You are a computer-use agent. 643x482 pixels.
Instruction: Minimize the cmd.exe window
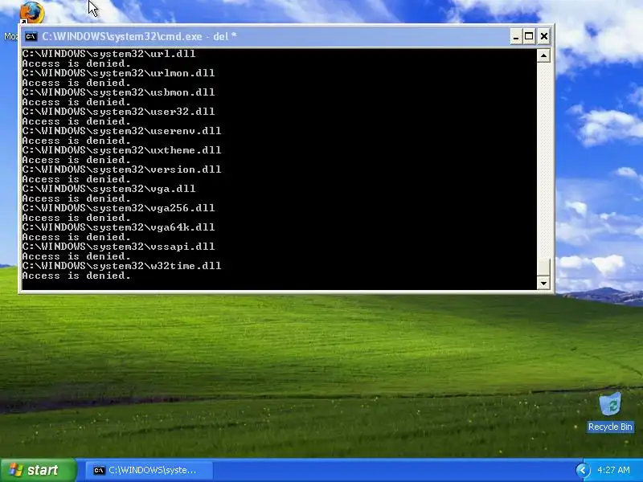[516, 36]
